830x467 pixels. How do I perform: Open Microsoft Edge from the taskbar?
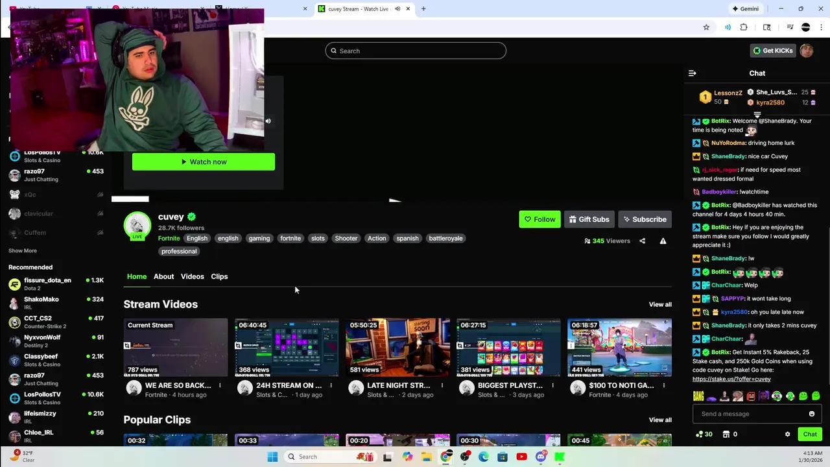click(483, 457)
